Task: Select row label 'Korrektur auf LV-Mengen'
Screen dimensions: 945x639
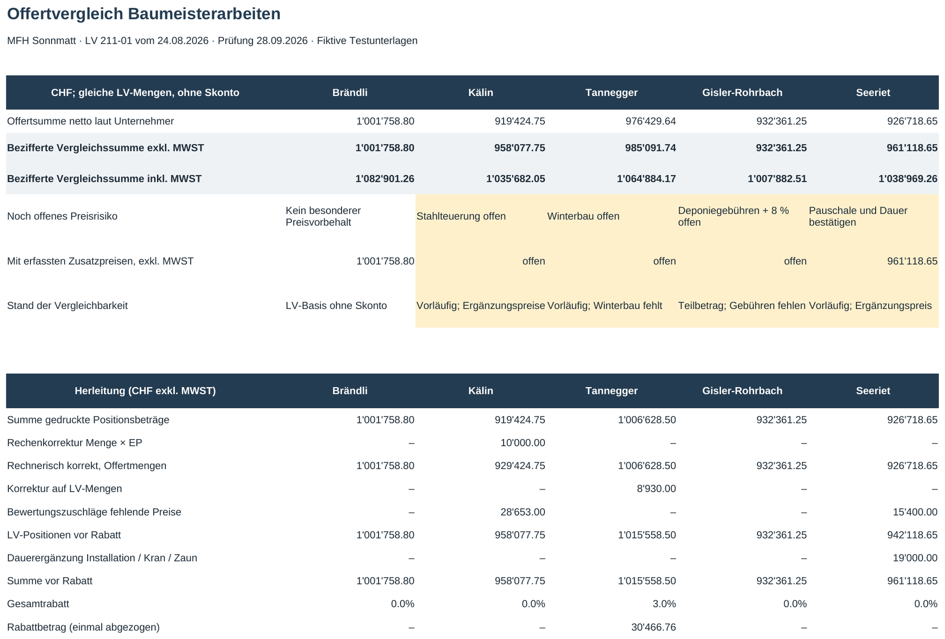Action: pyautogui.click(x=65, y=489)
